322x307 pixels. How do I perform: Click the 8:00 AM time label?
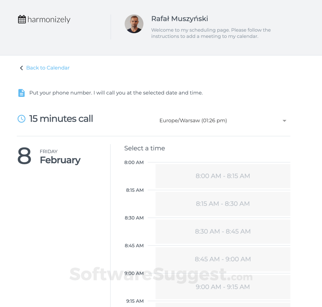point(134,163)
